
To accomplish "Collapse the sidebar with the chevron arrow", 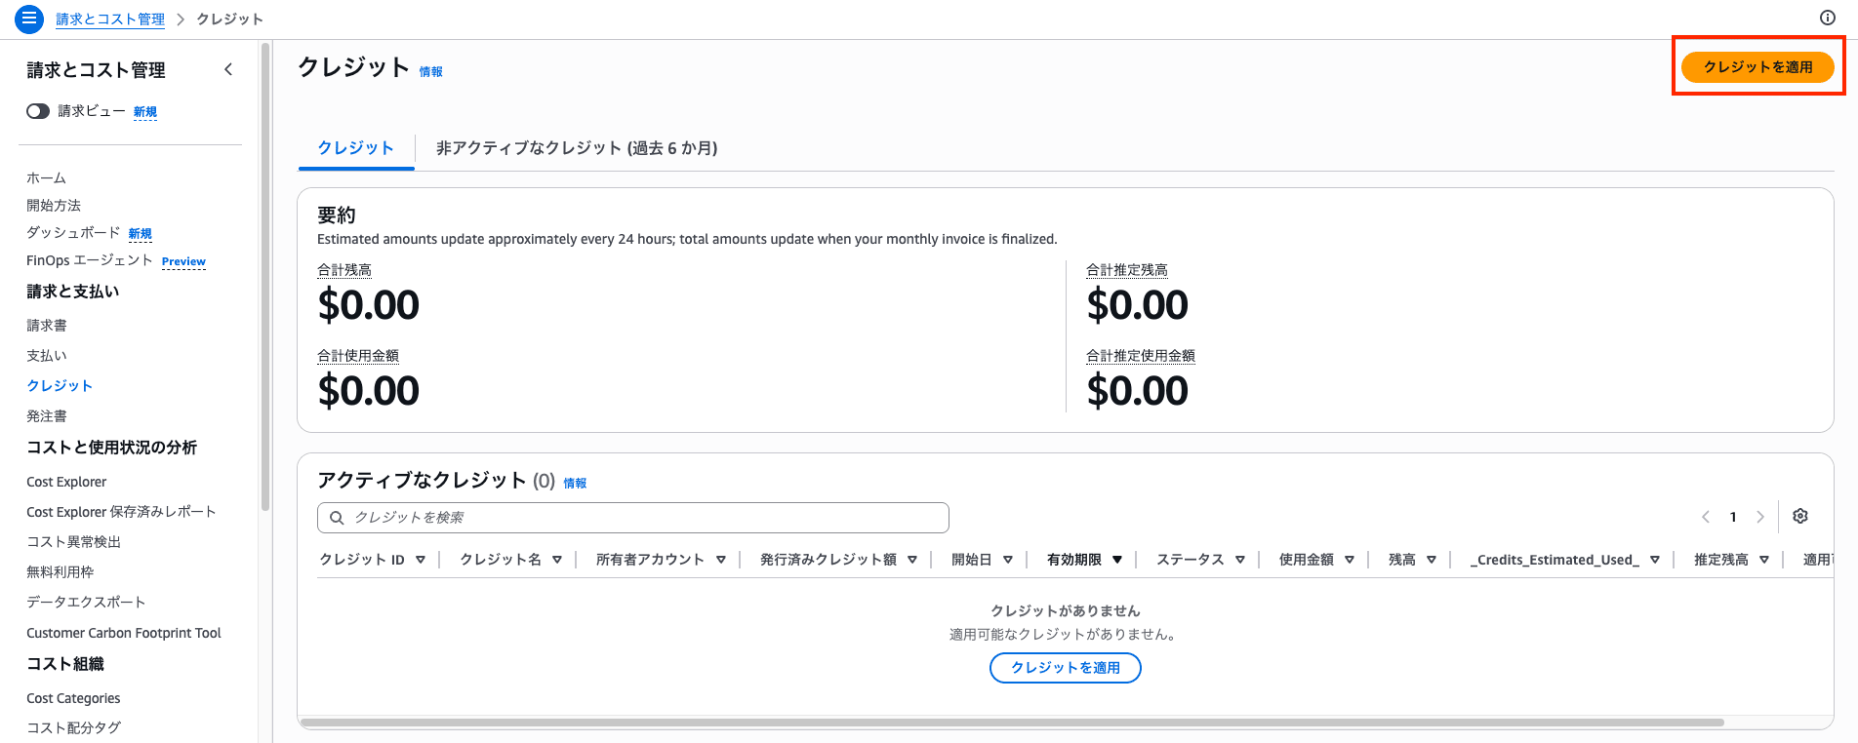I will (x=228, y=69).
